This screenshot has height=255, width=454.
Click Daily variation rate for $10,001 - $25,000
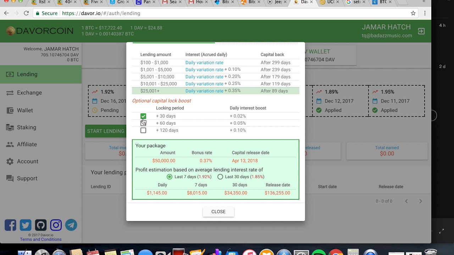click(204, 84)
